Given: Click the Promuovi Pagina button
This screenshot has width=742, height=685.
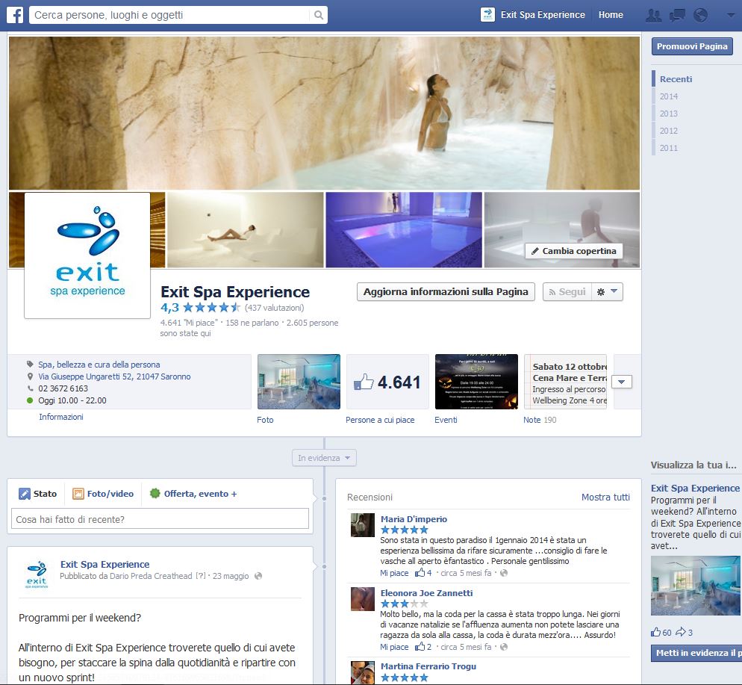Looking at the screenshot, I should [x=692, y=46].
